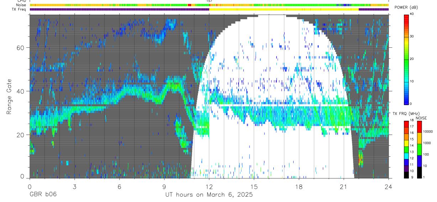Click the '30' label on the POWER colorbar

pos(411,36)
